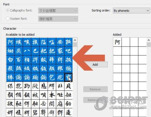Choose the 本 character in the available list
This screenshot has height=117, width=151.
click(52, 95)
